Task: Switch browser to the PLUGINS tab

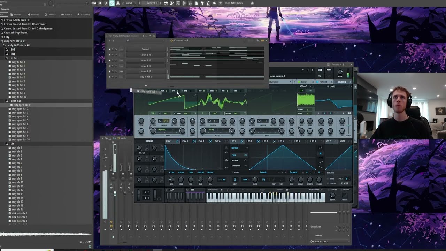Action: coord(34,14)
